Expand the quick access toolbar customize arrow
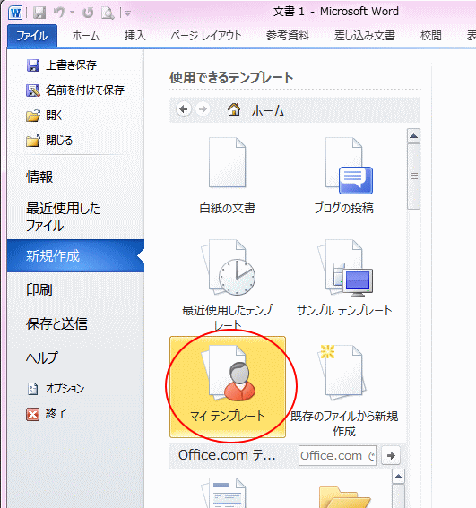The image size is (476, 508). [128, 13]
